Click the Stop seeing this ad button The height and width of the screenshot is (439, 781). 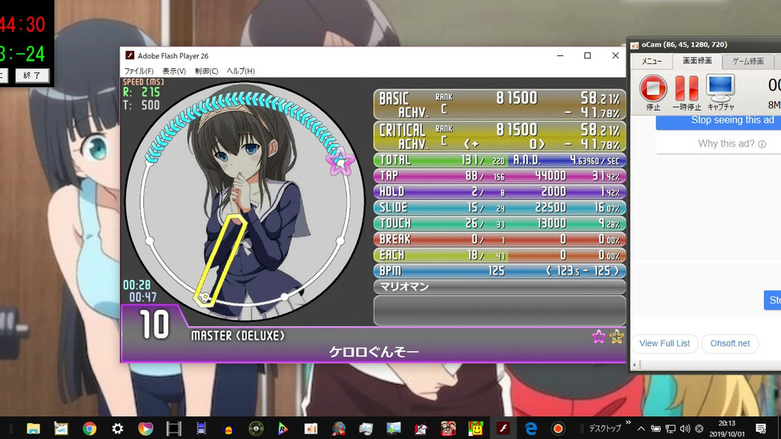pos(718,120)
